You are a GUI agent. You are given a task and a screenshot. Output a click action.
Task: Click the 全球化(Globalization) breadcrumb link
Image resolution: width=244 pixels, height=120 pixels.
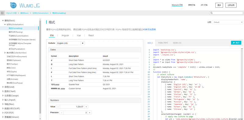pos(41,13)
